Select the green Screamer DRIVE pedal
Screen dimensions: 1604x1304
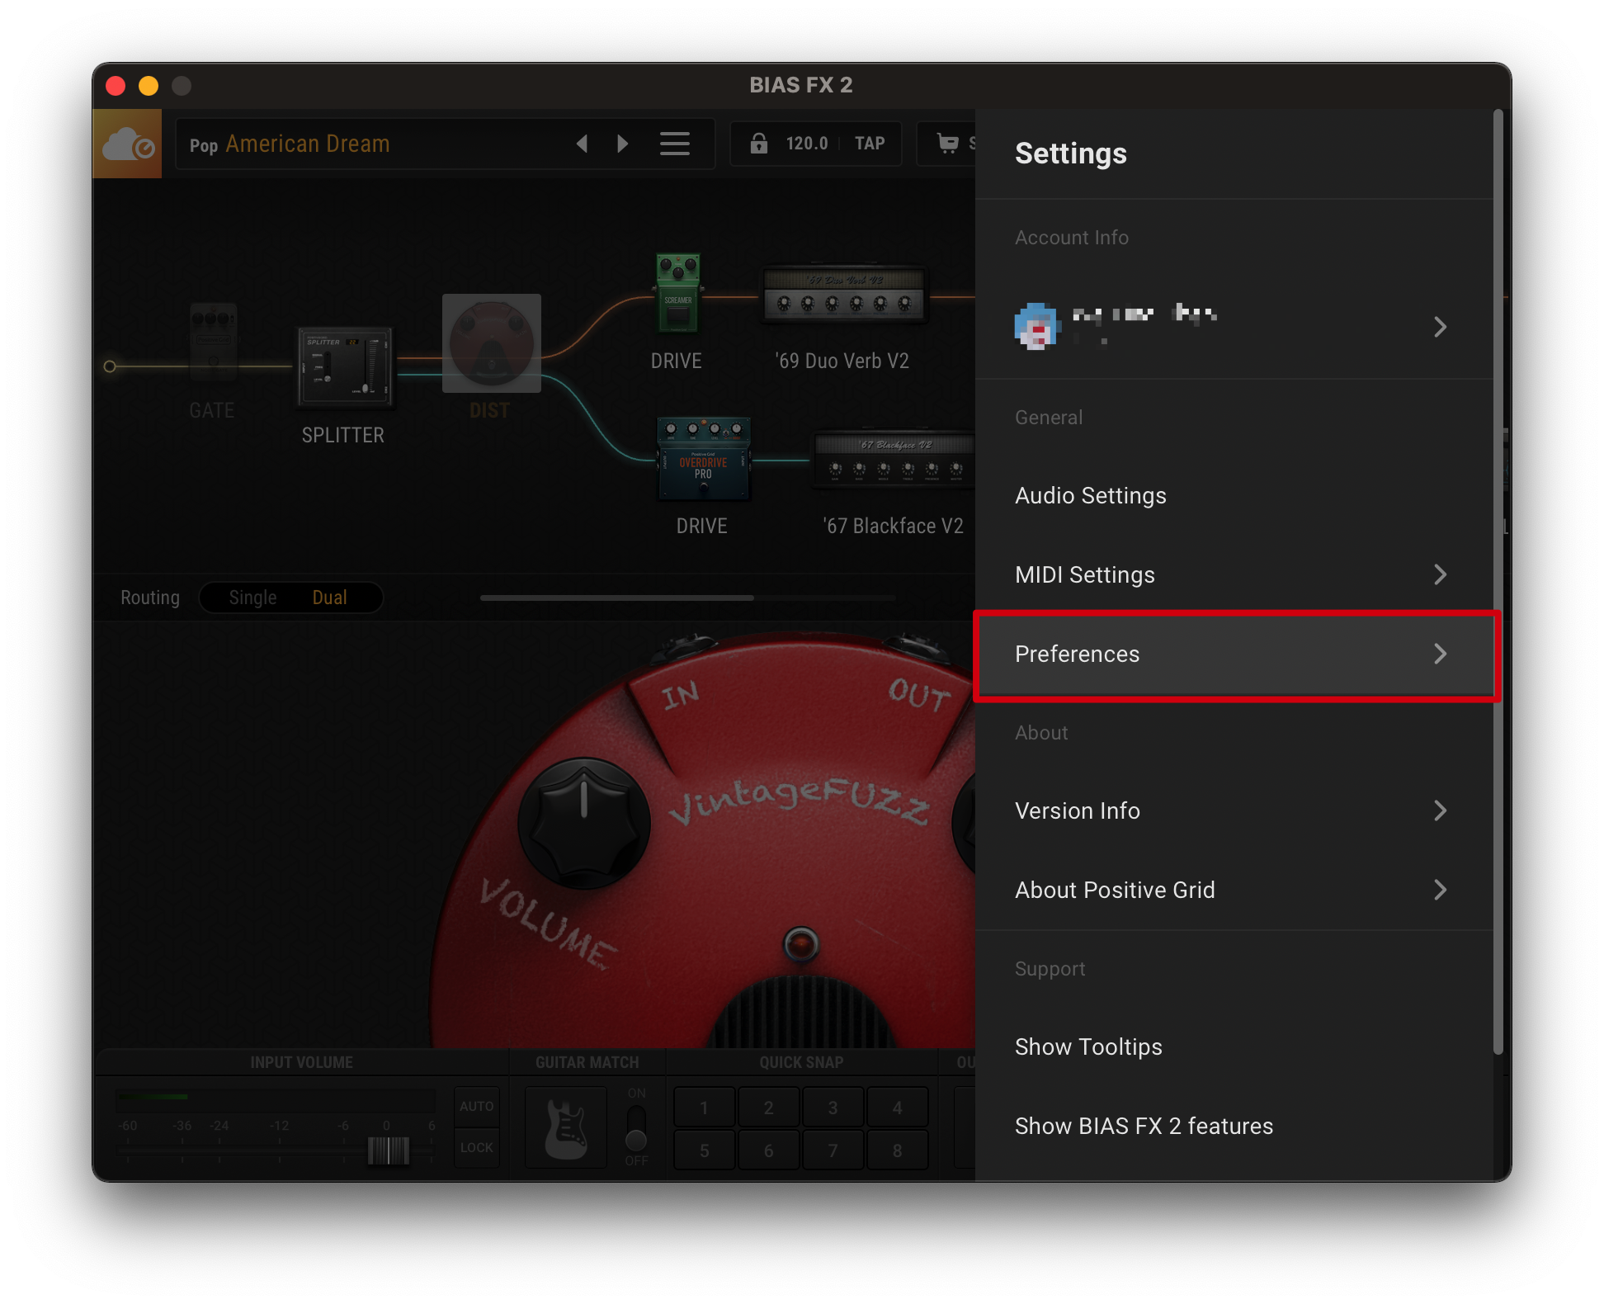[x=678, y=292]
